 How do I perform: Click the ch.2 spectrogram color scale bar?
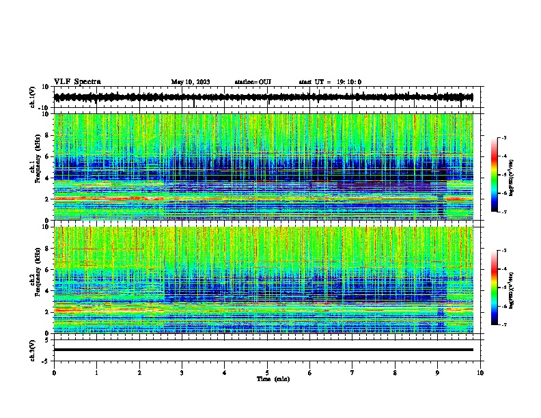[x=494, y=288]
